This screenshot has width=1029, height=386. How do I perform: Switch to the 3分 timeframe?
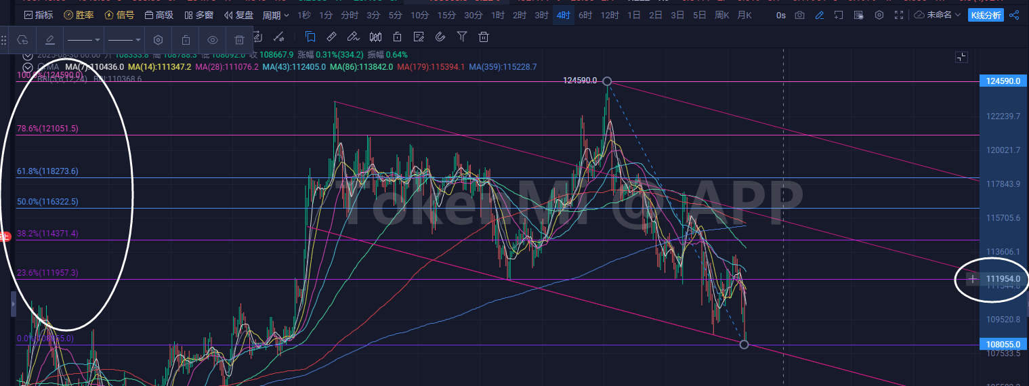373,15
